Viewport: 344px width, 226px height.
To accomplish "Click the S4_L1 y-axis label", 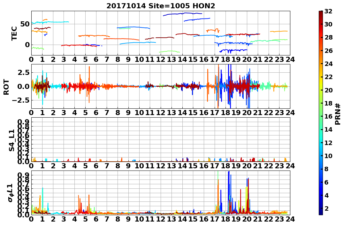I will [x=12, y=140].
